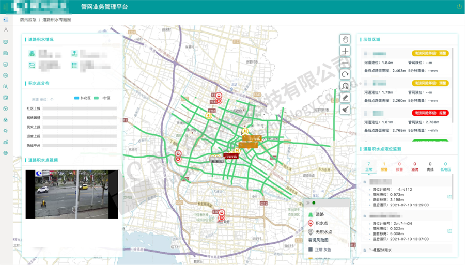
Task: Click the orange label marker on map center
Action: coord(248,145)
